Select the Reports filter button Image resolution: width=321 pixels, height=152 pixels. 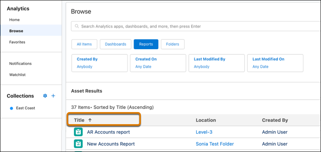146,44
